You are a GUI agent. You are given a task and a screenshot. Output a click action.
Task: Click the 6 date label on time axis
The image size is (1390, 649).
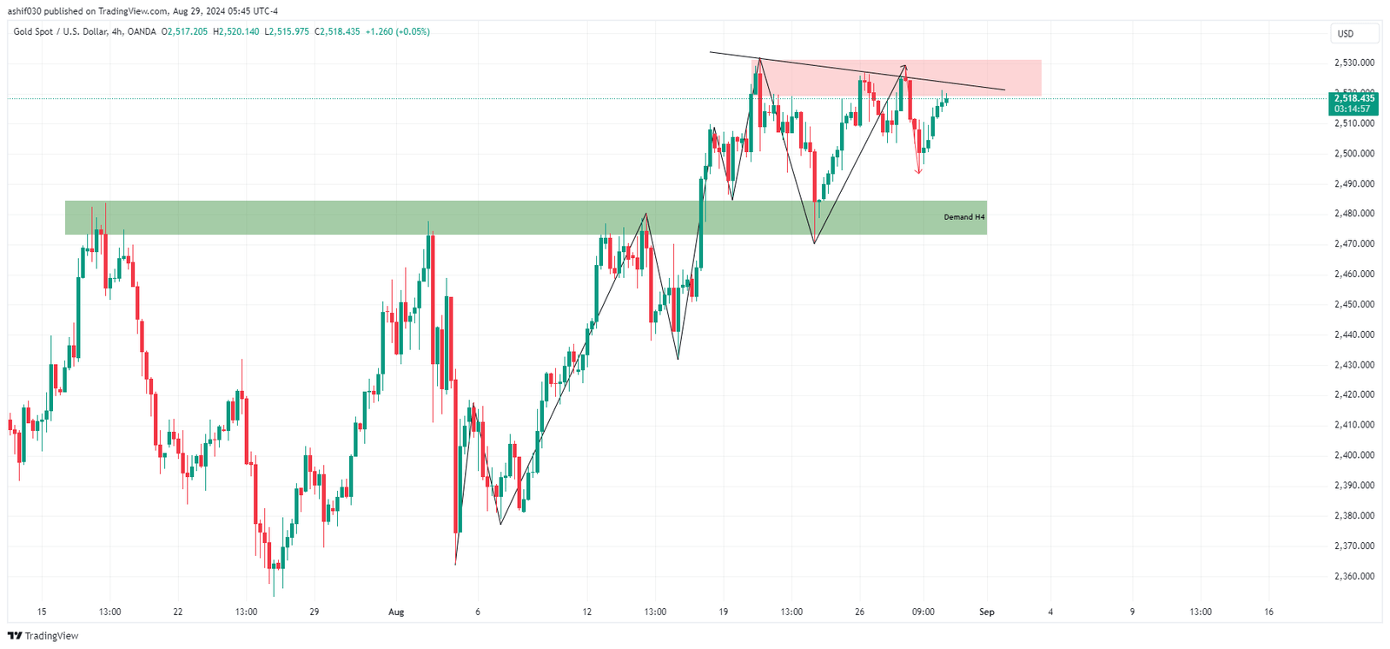(x=478, y=613)
